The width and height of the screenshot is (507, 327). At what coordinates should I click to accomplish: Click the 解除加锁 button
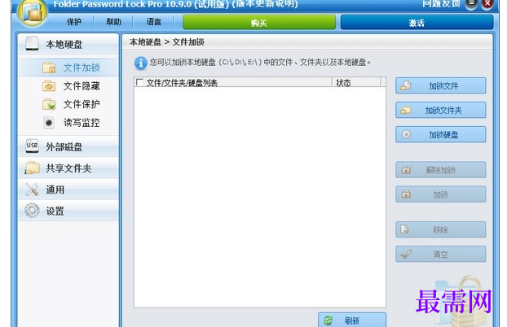441,170
